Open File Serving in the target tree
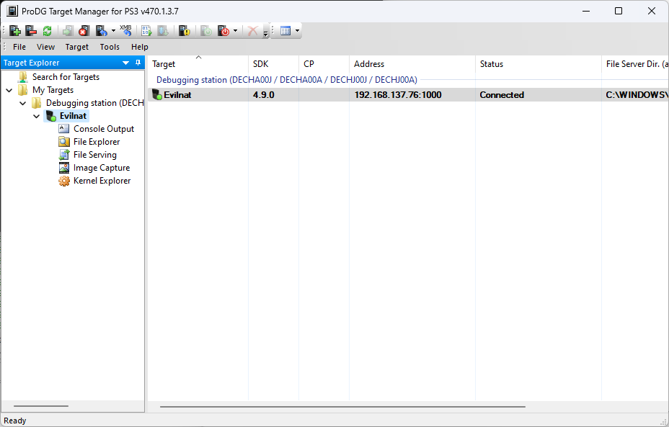The image size is (669, 427). click(94, 155)
